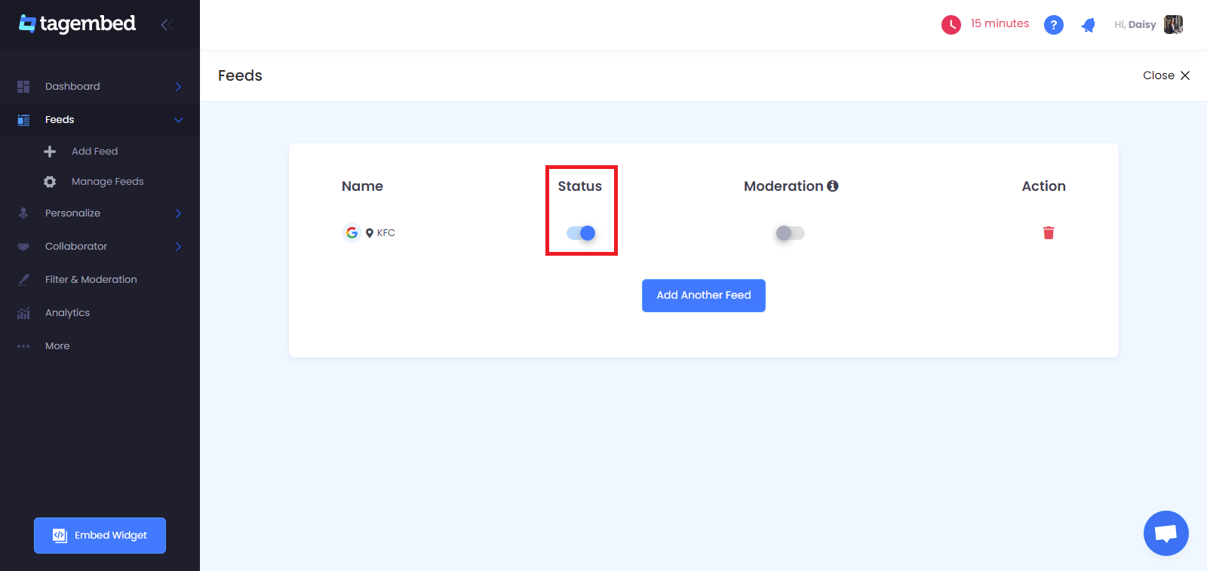The height and width of the screenshot is (571, 1207).
Task: Collapse the Feeds menu chevron
Action: [179, 120]
